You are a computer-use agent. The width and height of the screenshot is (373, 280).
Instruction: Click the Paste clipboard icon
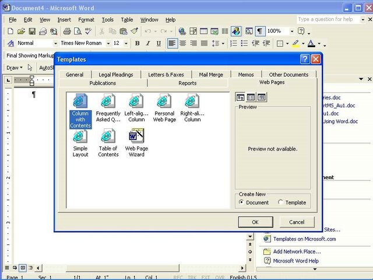pyautogui.click(x=123, y=31)
